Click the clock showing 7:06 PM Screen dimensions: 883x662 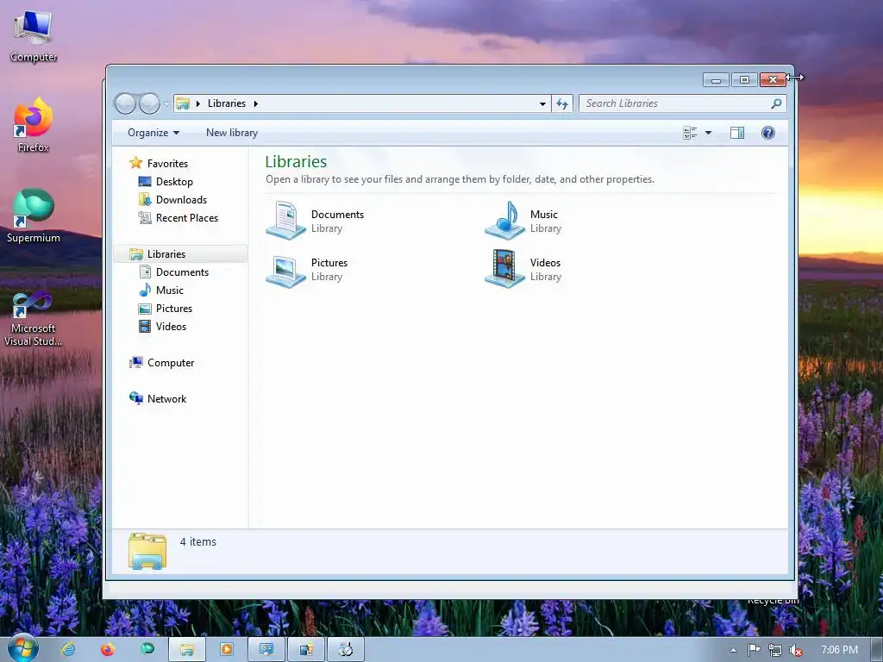point(839,650)
